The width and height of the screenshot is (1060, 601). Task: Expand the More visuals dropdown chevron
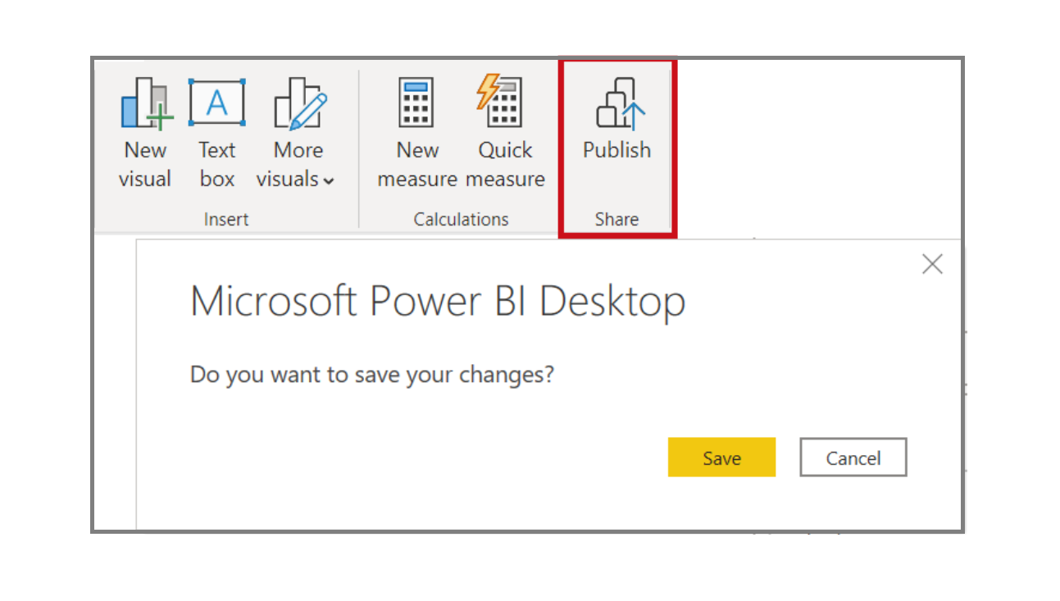(329, 180)
